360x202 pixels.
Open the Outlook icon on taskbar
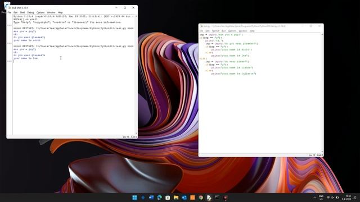184,198
